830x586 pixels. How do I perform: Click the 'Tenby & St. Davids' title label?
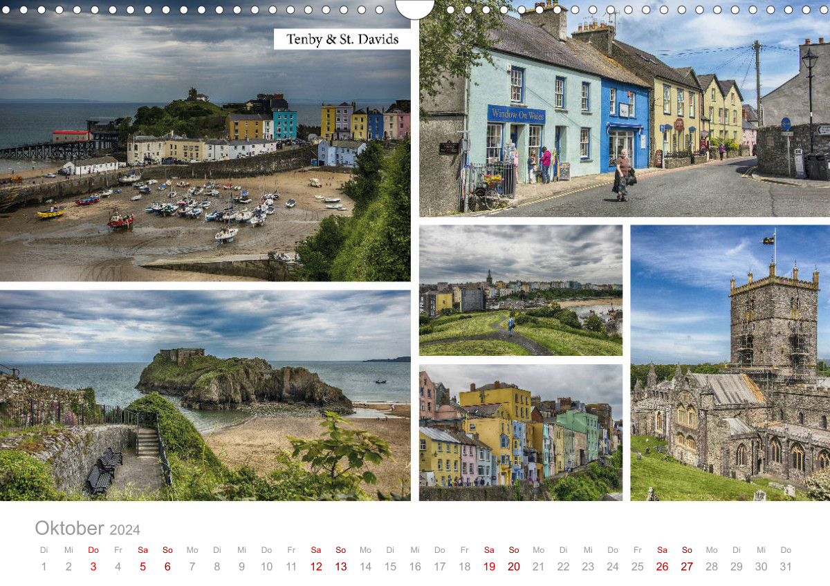[342, 39]
